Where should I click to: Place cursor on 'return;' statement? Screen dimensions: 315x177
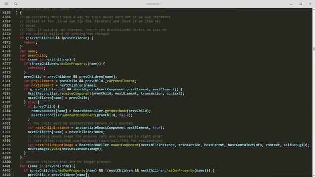coord(31,43)
